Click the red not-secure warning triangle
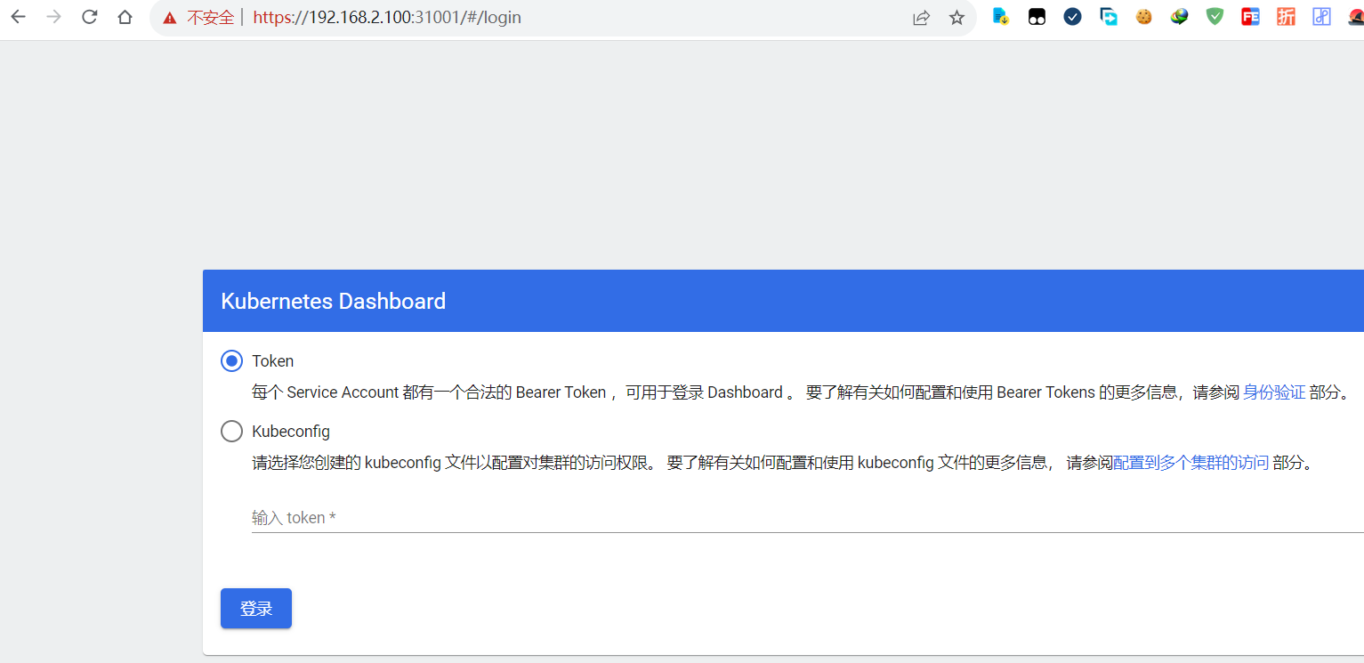The height and width of the screenshot is (663, 1364). 170,18
